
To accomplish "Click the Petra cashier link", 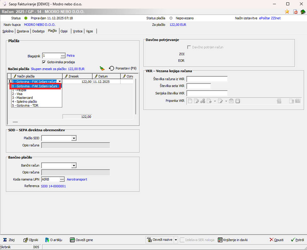I will point(71,56).
